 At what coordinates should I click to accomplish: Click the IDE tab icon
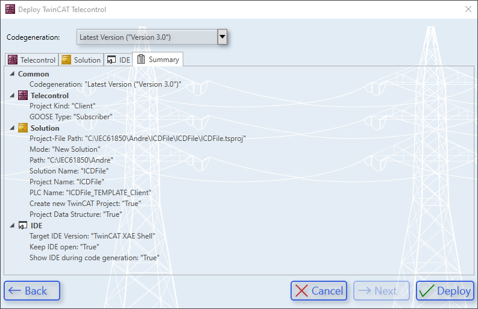[112, 60]
